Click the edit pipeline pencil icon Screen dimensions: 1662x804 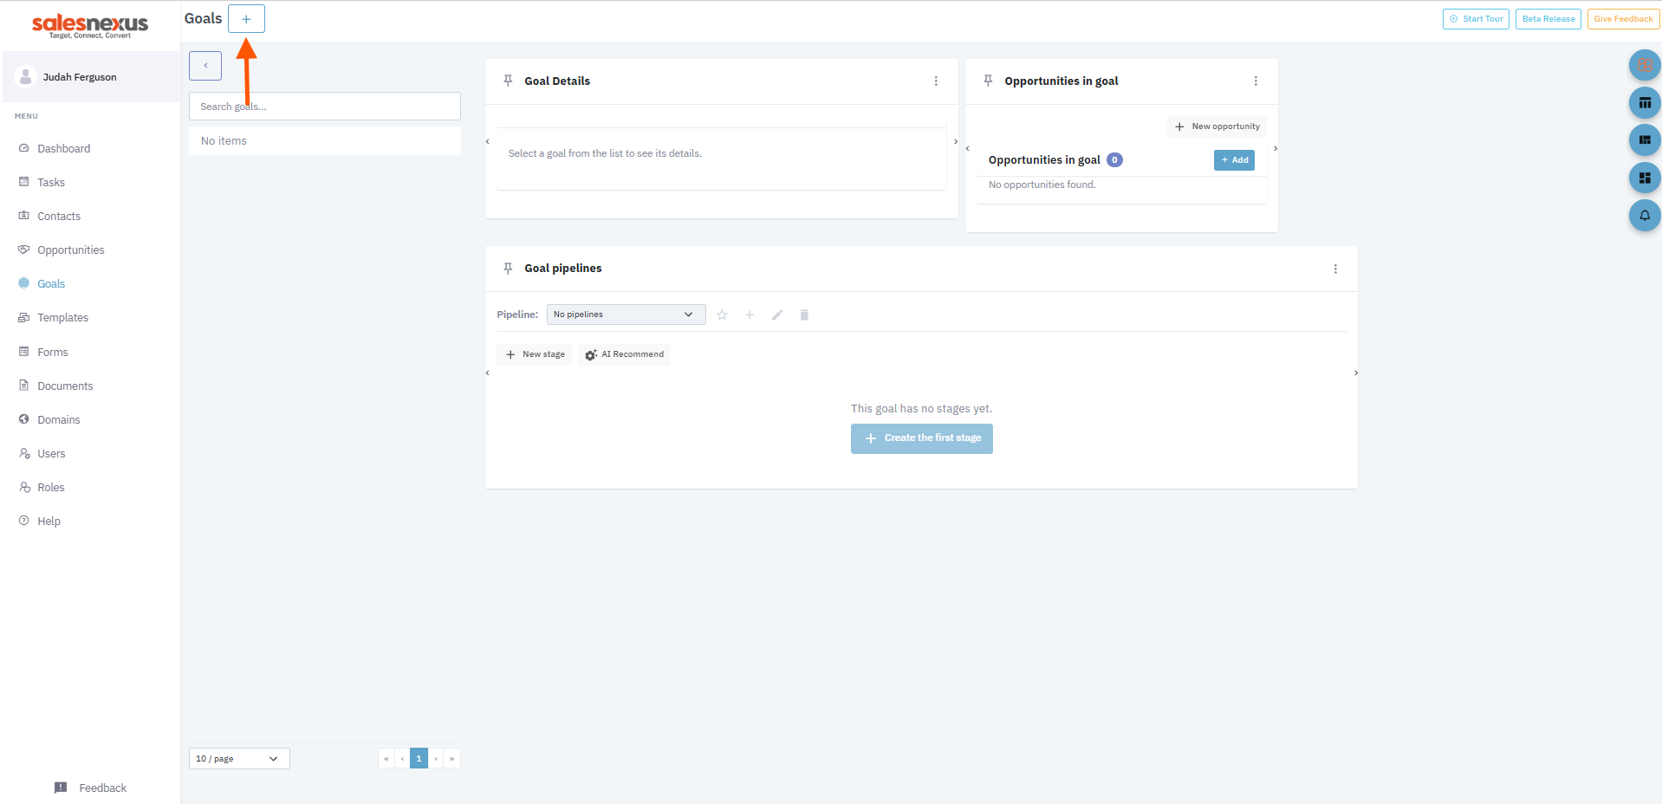(x=777, y=314)
